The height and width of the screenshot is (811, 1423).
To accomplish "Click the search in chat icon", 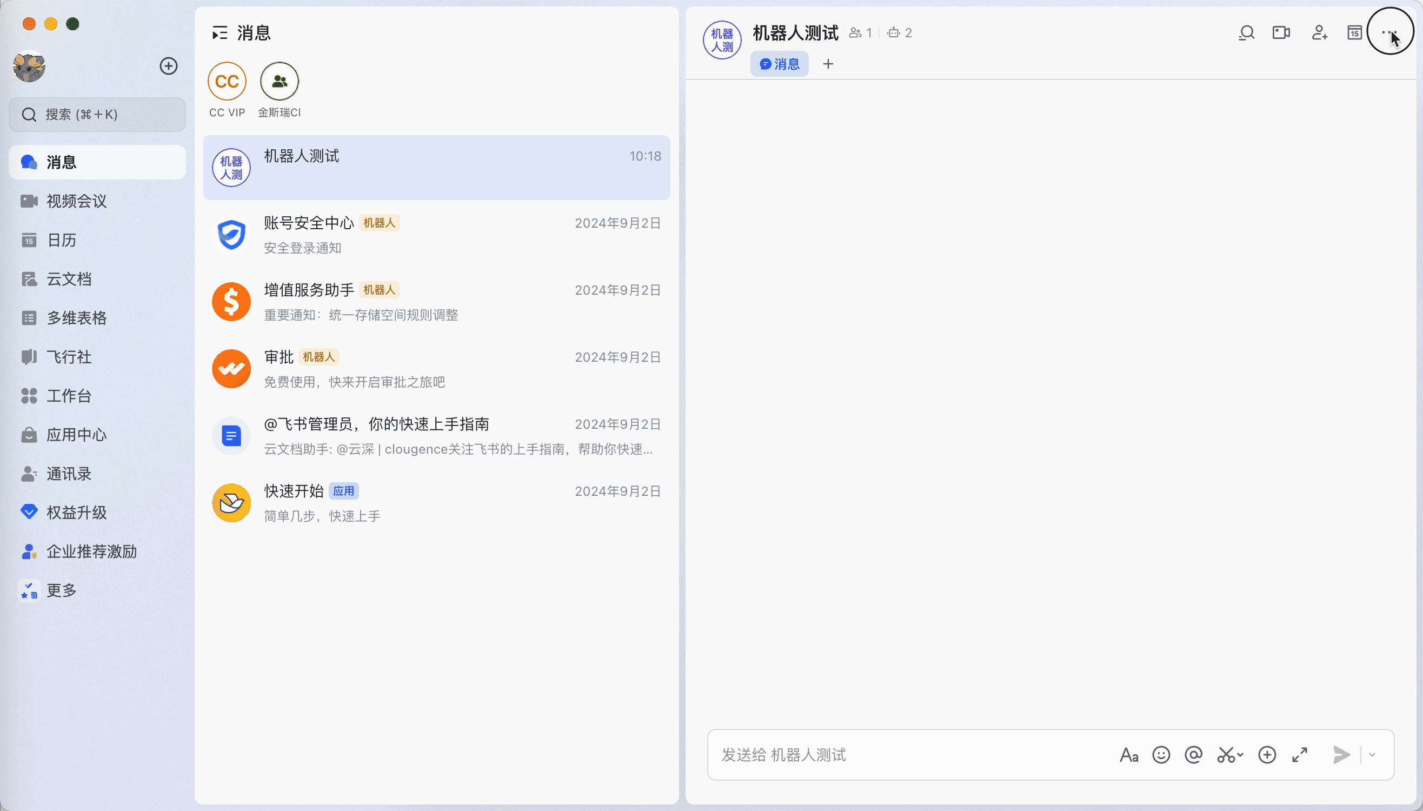I will pyautogui.click(x=1246, y=33).
